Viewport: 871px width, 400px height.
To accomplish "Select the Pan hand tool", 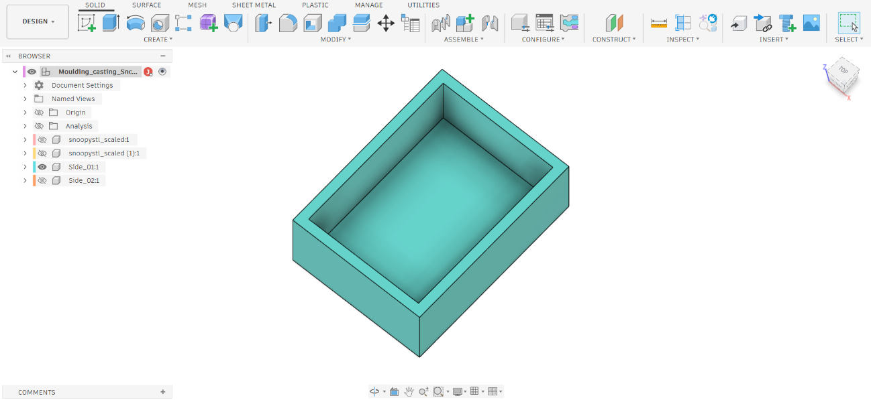I will click(409, 391).
